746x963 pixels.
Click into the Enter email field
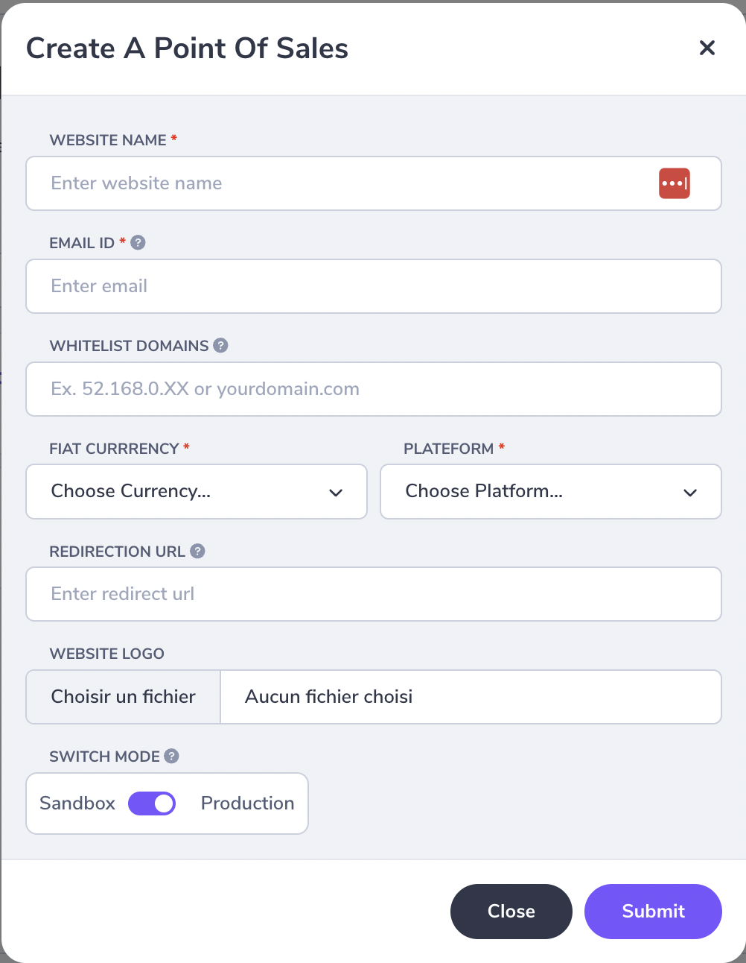point(374,286)
